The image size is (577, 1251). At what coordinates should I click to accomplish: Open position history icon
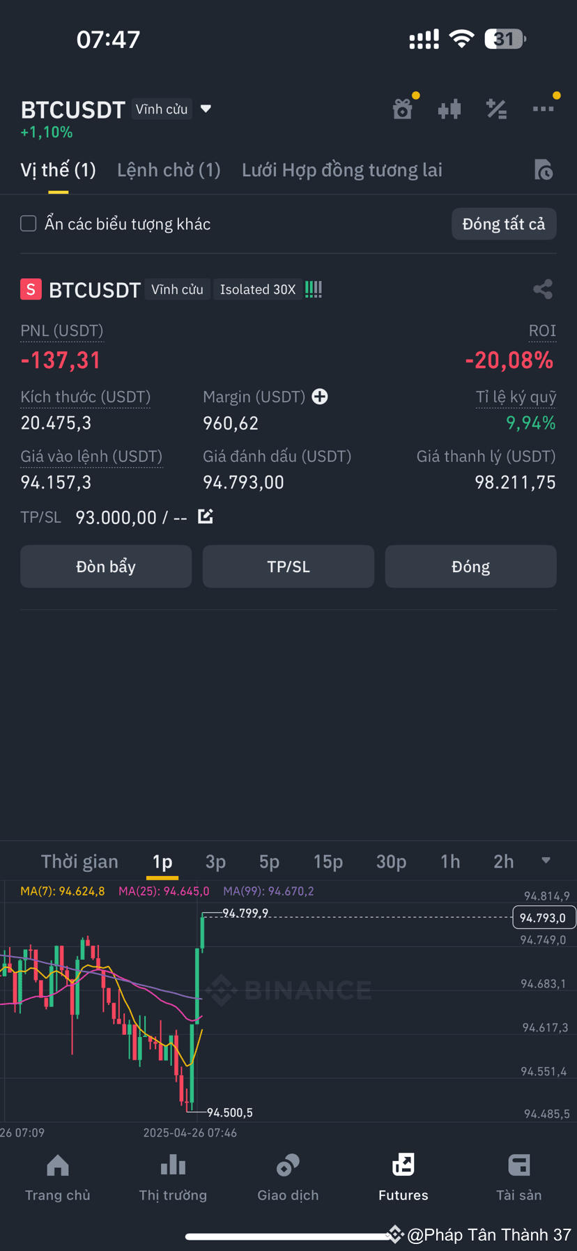[x=544, y=169]
